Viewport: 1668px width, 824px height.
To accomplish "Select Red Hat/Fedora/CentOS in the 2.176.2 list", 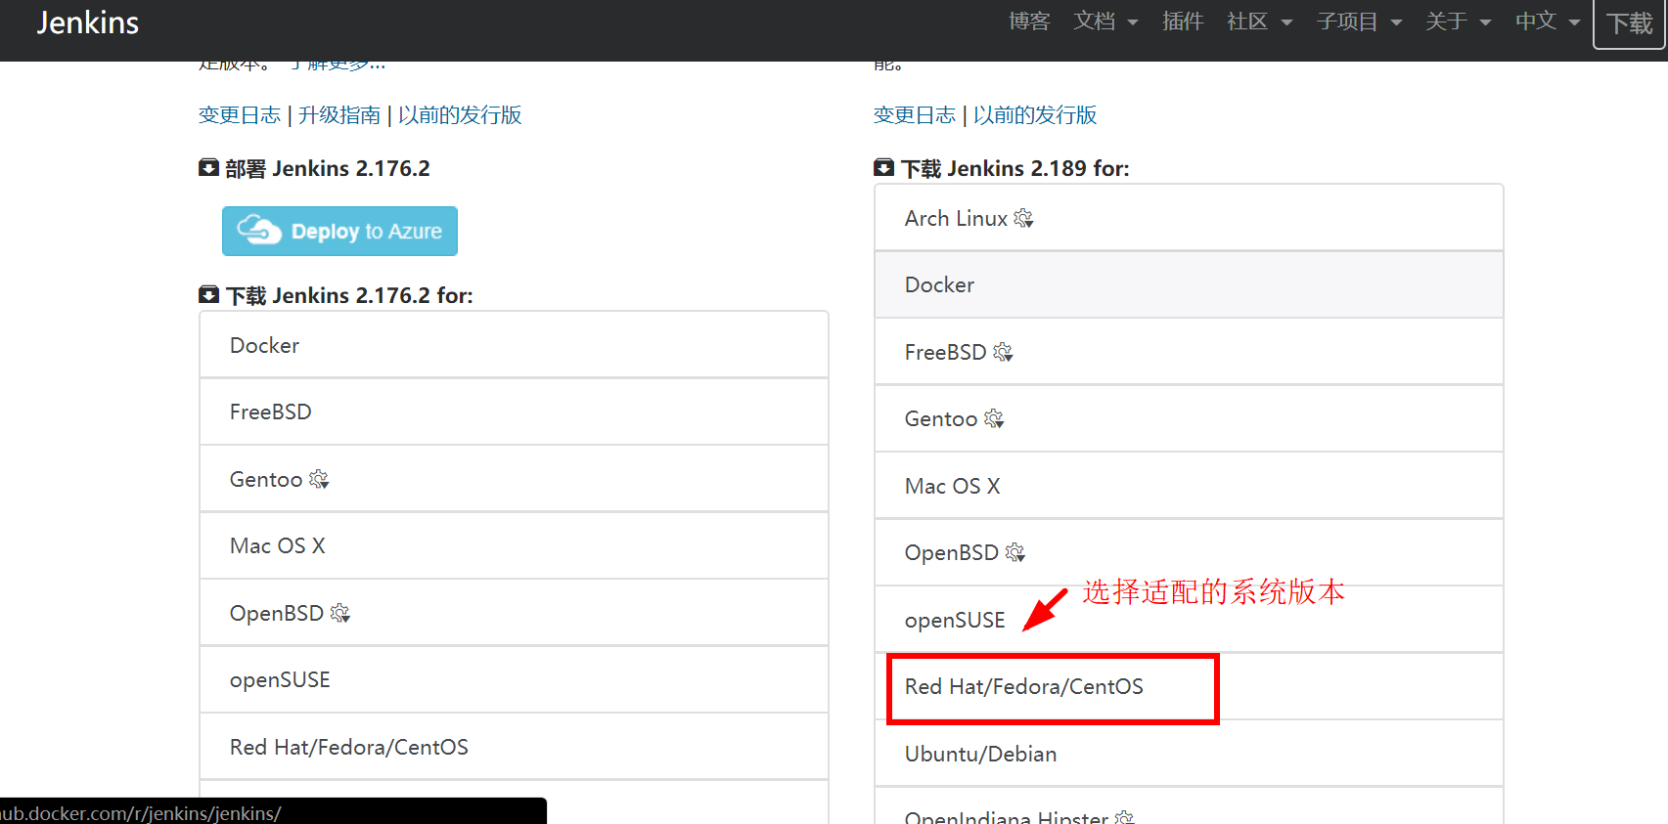I will [x=514, y=747].
